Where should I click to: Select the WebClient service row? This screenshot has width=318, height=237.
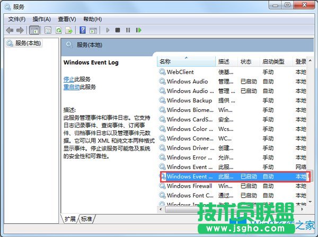(233, 72)
